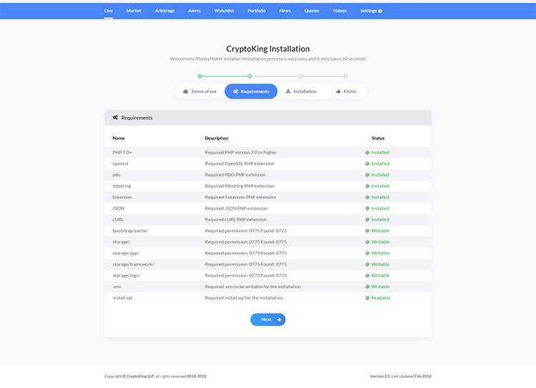The width and height of the screenshot is (536, 388).
Task: Jump to the Finish step label
Action: [x=349, y=92]
